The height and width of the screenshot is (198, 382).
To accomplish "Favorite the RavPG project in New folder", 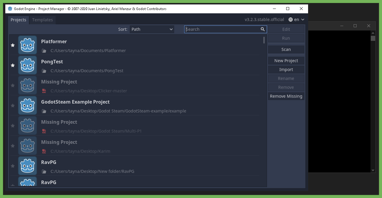I will click(13, 166).
